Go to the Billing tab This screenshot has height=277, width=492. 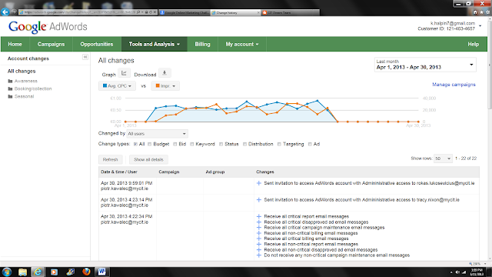click(202, 45)
